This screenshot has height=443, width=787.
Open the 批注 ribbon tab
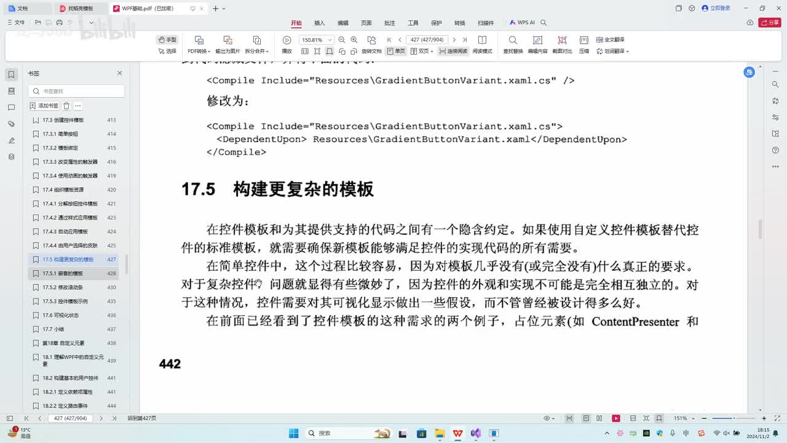coord(390,23)
